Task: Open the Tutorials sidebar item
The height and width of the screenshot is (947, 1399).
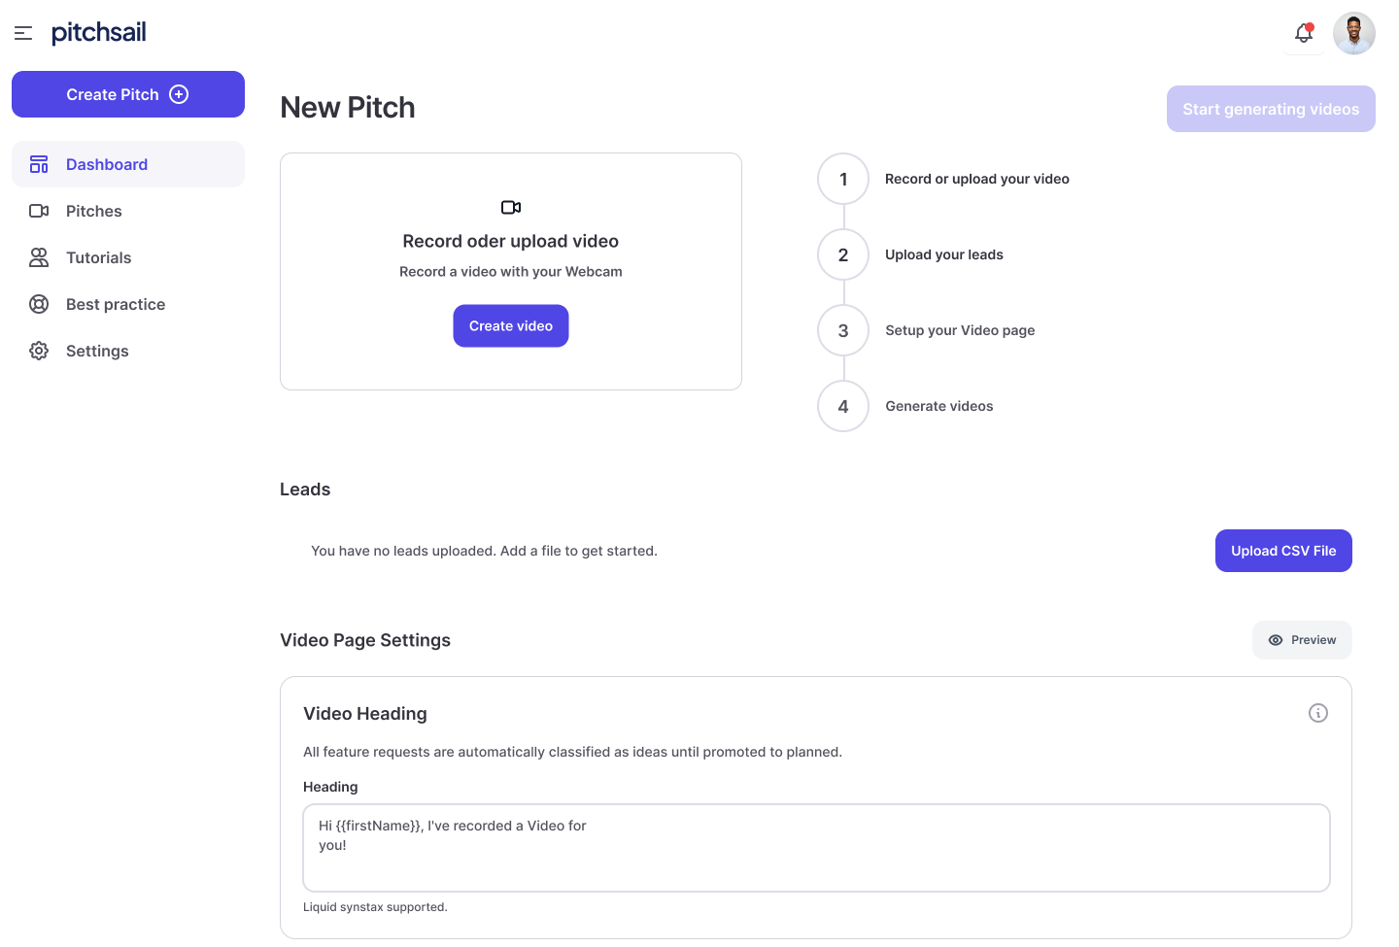Action: pos(128,257)
